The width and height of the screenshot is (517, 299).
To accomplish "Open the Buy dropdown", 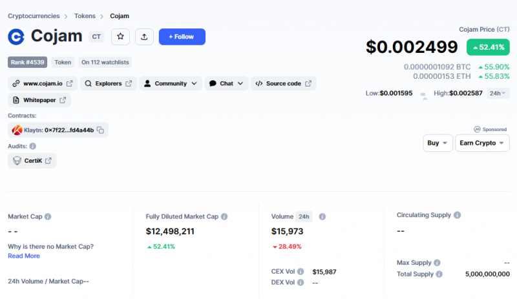I will (438, 143).
